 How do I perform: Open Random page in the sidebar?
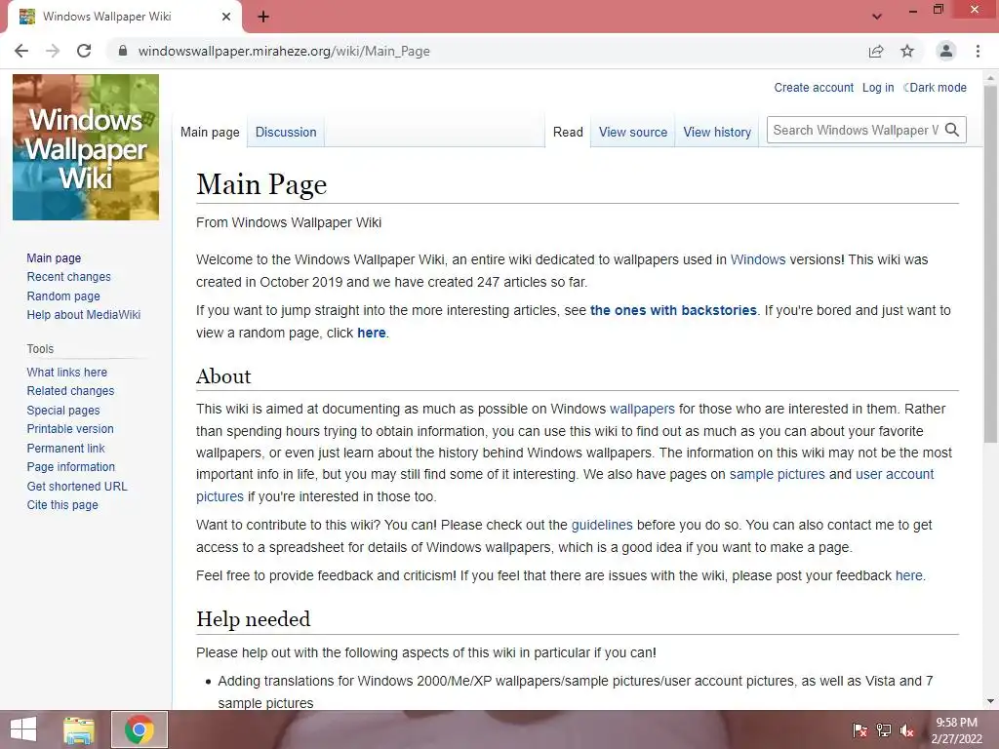coord(63,296)
